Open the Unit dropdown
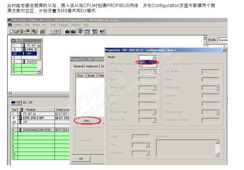Viewport: 244px width, 170px height. pos(147,145)
